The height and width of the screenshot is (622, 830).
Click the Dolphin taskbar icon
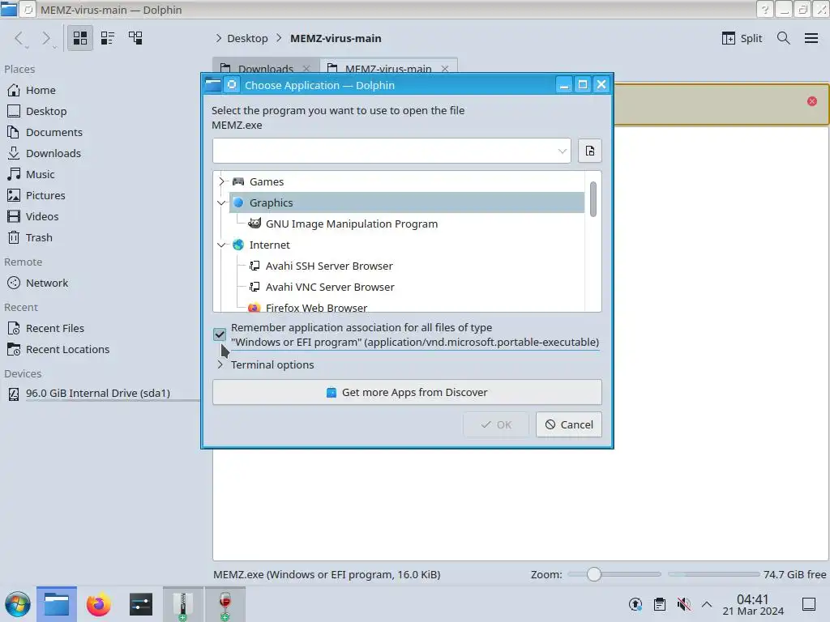pyautogui.click(x=57, y=604)
